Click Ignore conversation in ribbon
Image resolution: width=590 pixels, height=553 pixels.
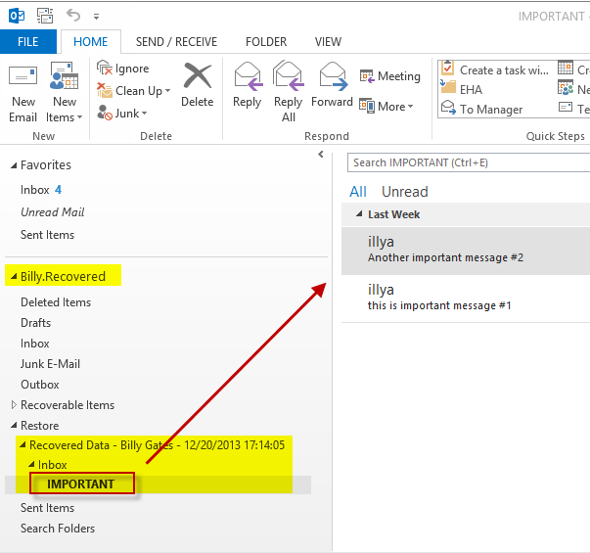[x=123, y=69]
